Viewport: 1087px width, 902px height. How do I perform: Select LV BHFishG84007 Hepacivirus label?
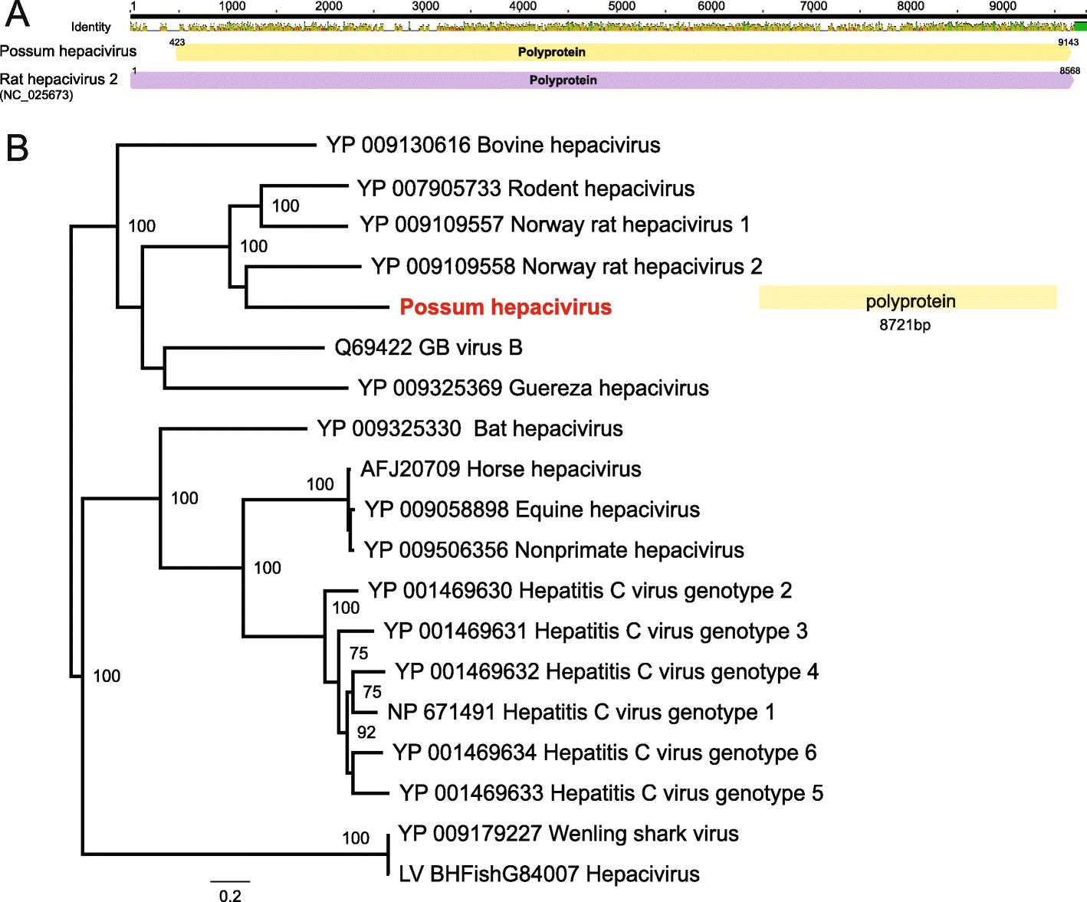pyautogui.click(x=550, y=874)
